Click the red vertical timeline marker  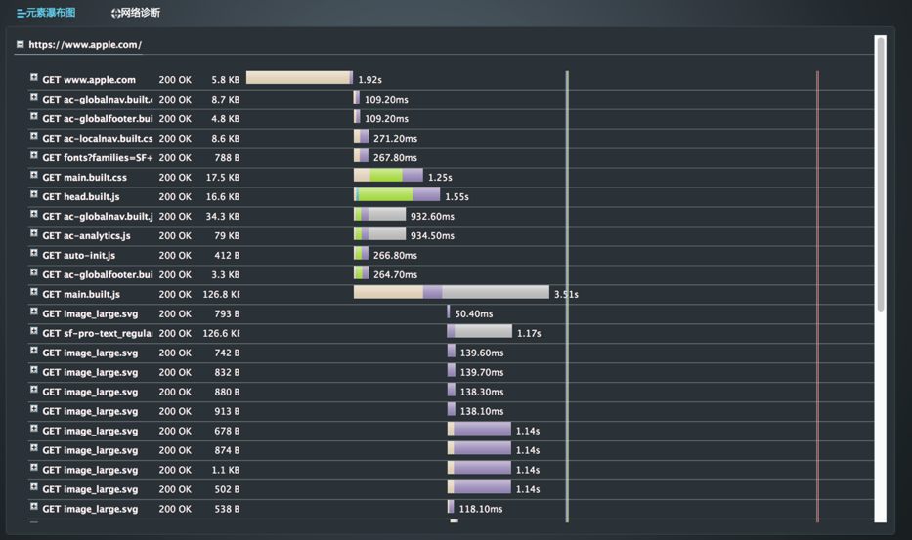817,297
